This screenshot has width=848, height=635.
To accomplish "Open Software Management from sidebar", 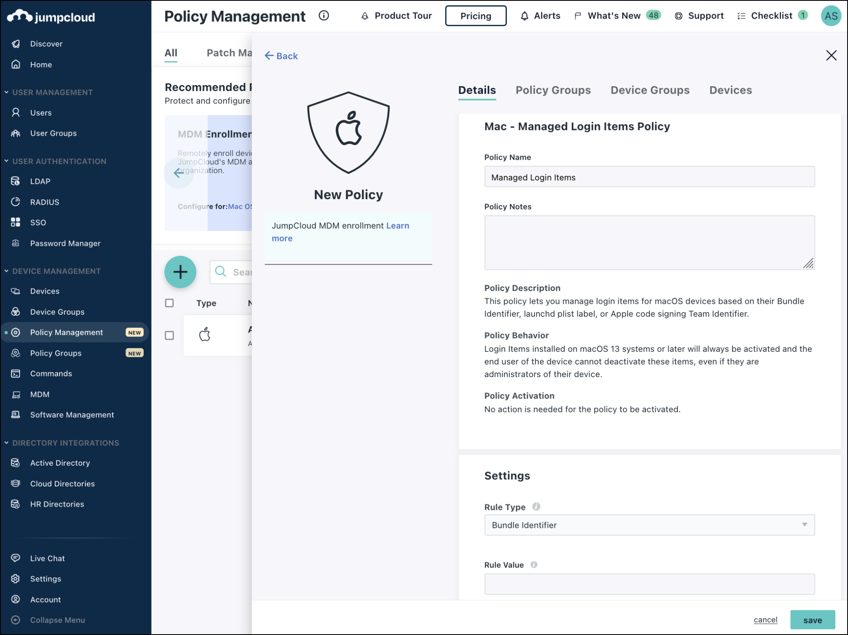I will (72, 415).
